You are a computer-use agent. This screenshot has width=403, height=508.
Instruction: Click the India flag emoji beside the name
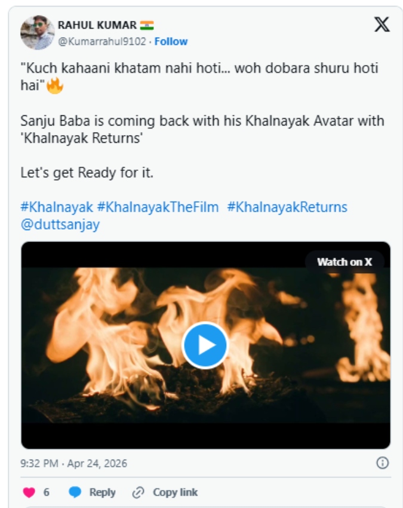pyautogui.click(x=147, y=25)
